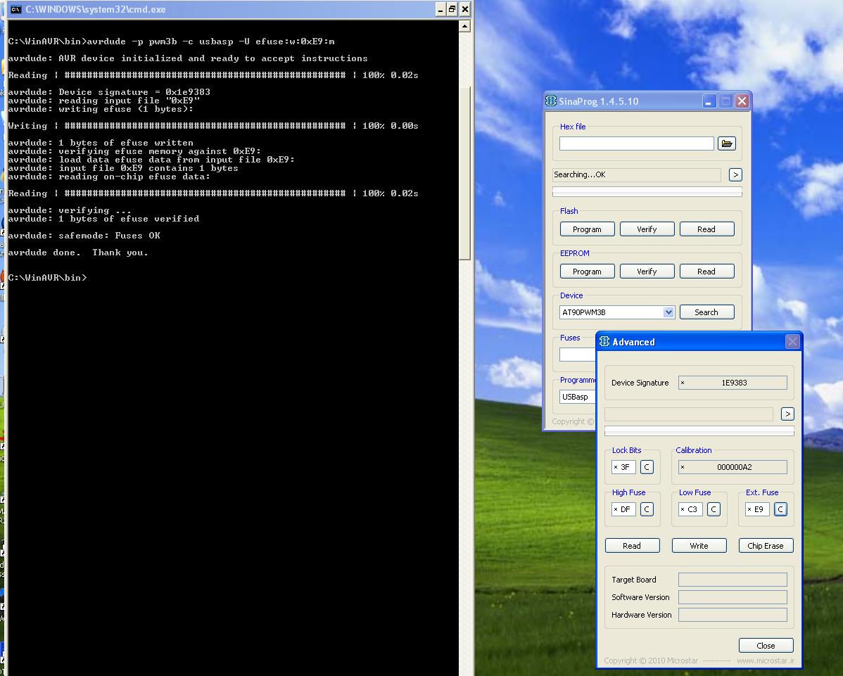843x676 pixels.
Task: Click EEPROM Verify button
Action: tap(646, 272)
